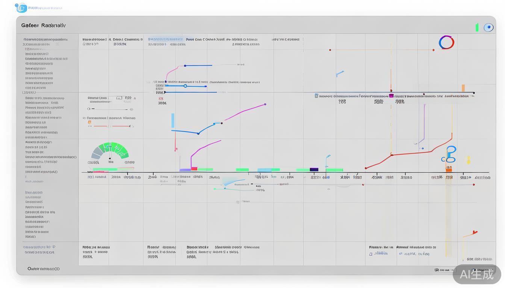Click the yellow figure icon at right of chart
This screenshot has width=505, height=288.
[x=468, y=160]
